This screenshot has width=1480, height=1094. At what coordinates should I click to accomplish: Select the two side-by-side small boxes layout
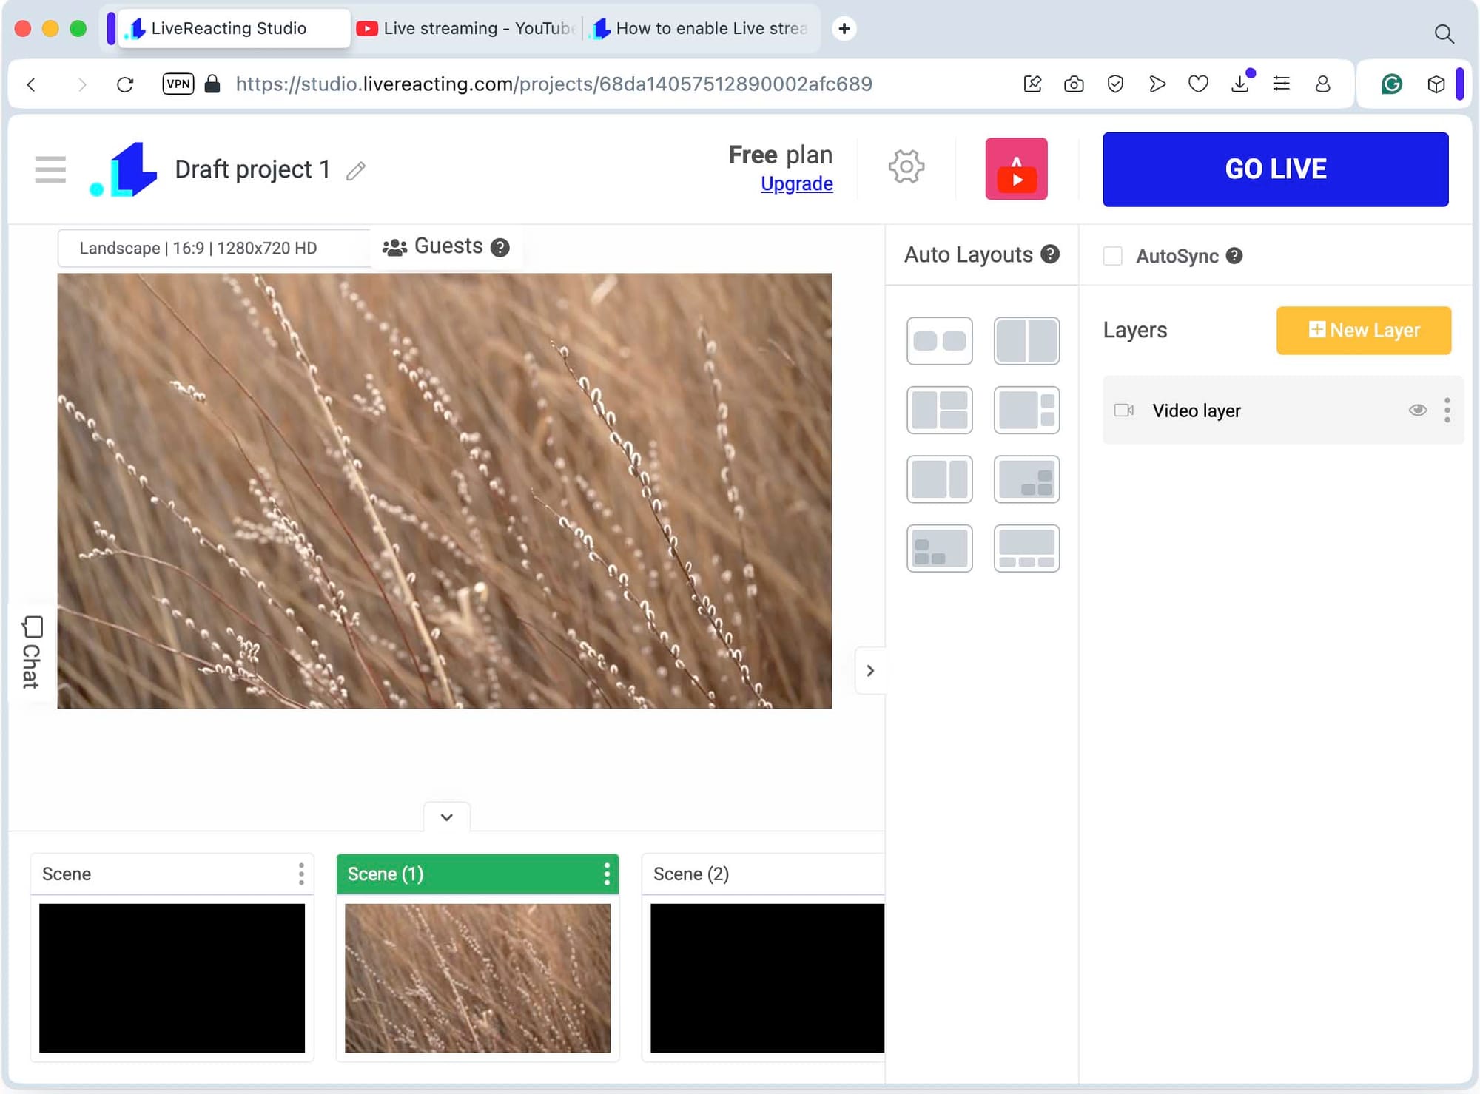(x=939, y=341)
